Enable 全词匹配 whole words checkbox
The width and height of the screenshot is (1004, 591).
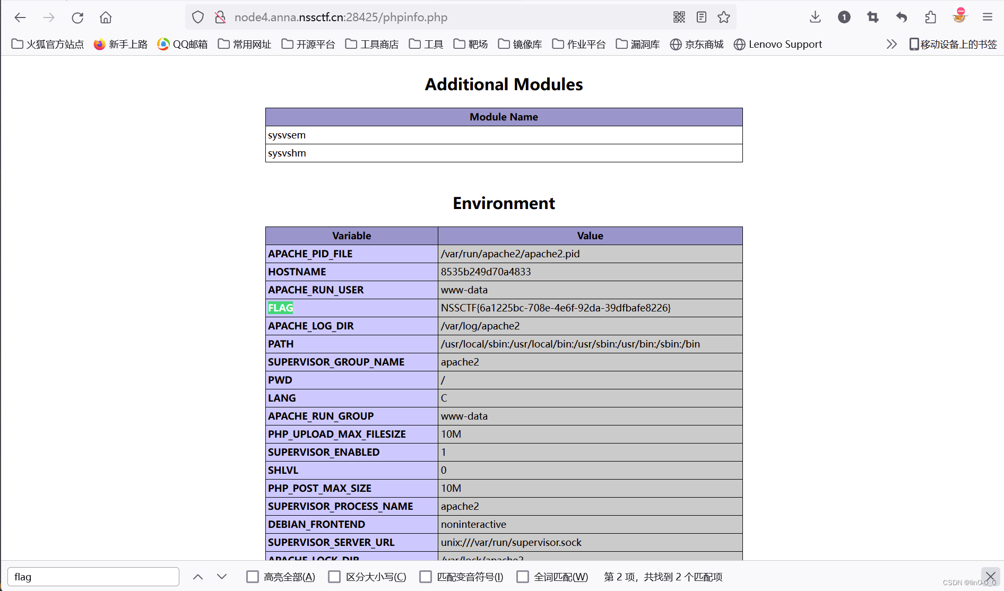523,577
